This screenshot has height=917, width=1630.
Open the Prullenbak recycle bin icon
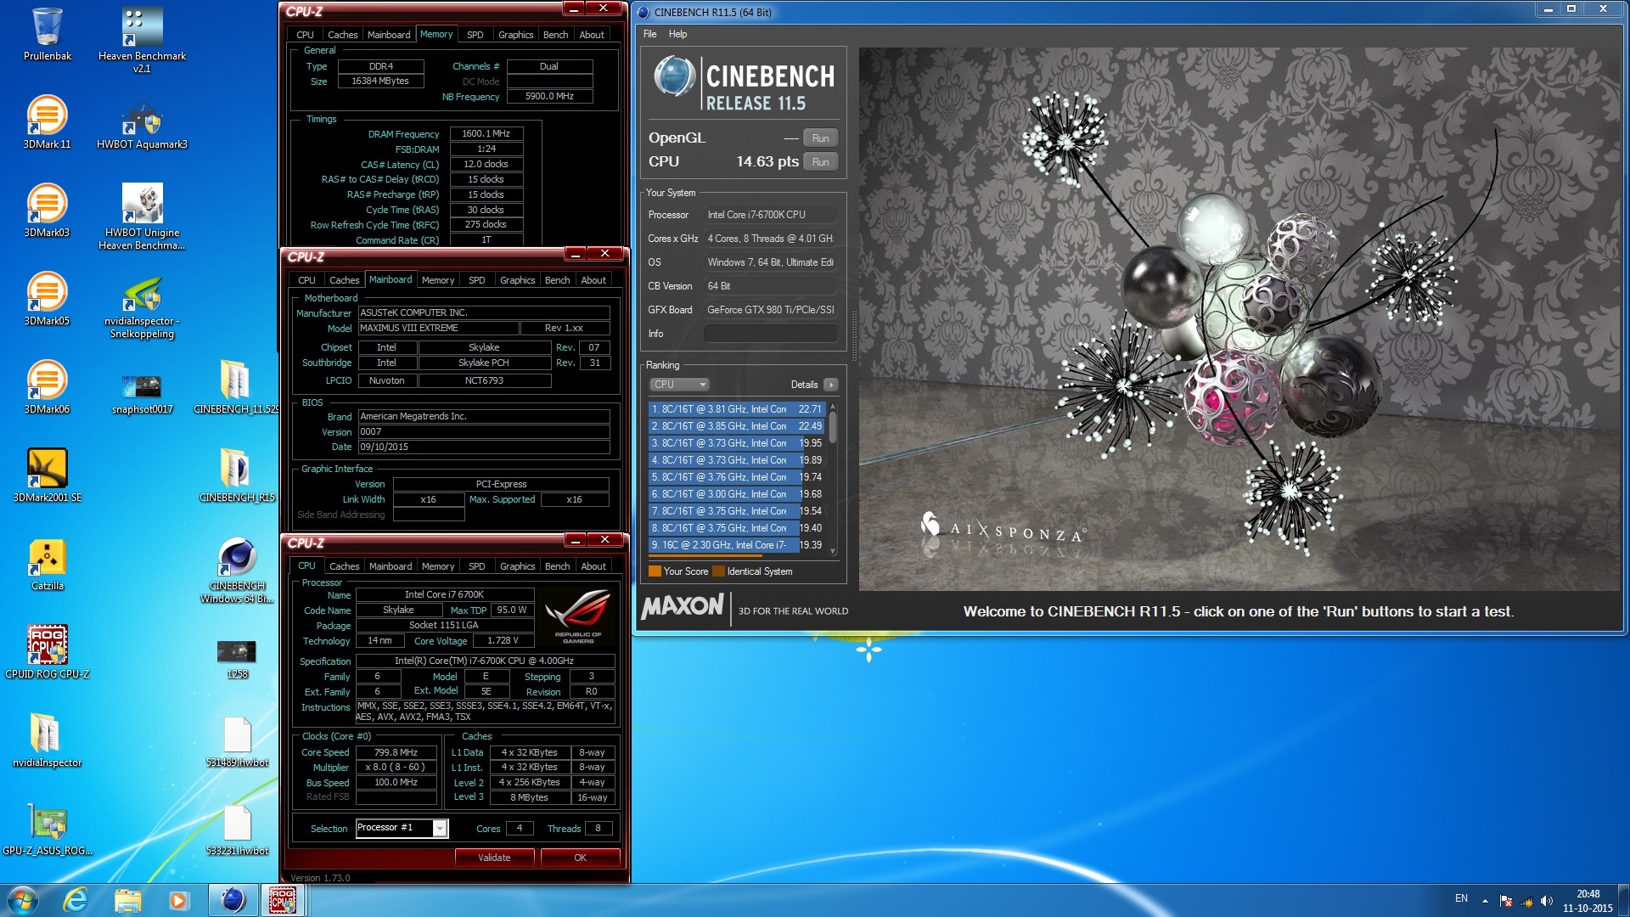pyautogui.click(x=48, y=34)
